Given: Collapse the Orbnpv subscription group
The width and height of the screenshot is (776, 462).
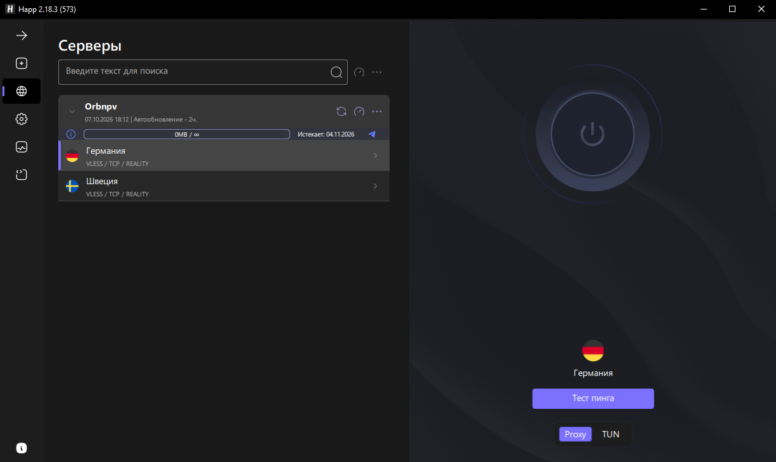Looking at the screenshot, I should coord(72,111).
